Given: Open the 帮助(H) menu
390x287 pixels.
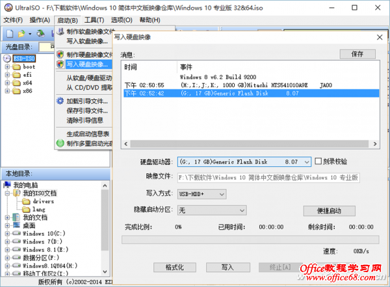Looking at the screenshot, I should 149,20.
